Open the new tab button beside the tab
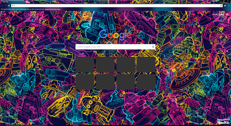Viewport: 231px width, 126px height. (27, 2)
